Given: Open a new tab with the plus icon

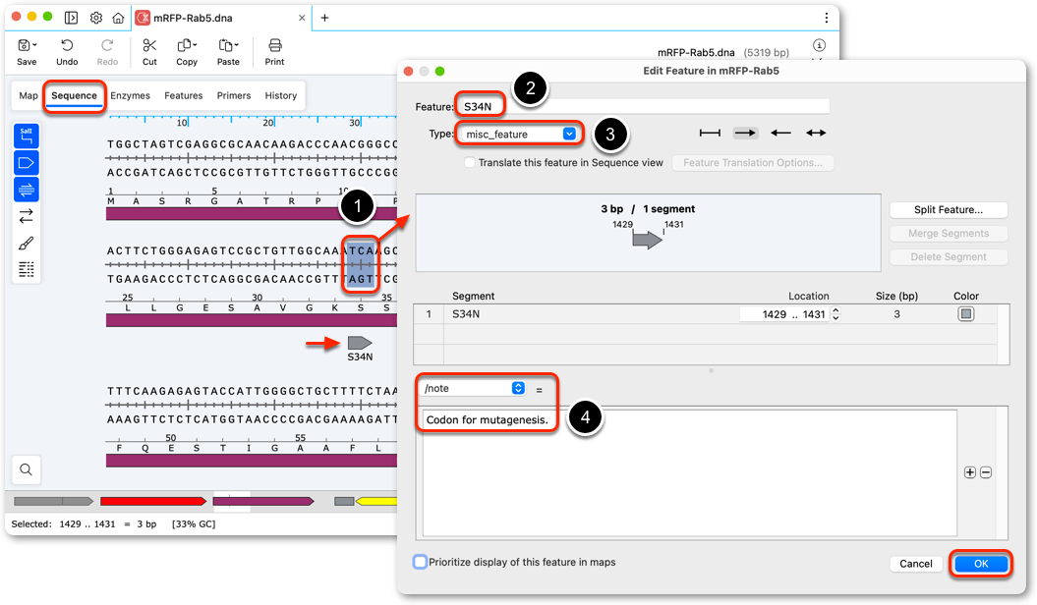Looking at the screenshot, I should coord(324,18).
